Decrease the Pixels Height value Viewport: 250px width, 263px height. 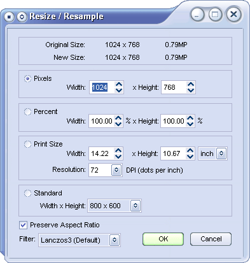191,90
